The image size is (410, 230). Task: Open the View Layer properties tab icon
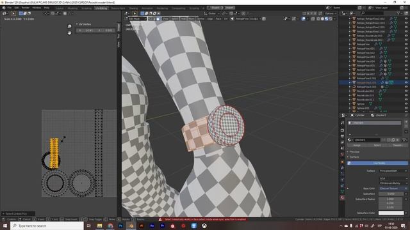(x=342, y=142)
